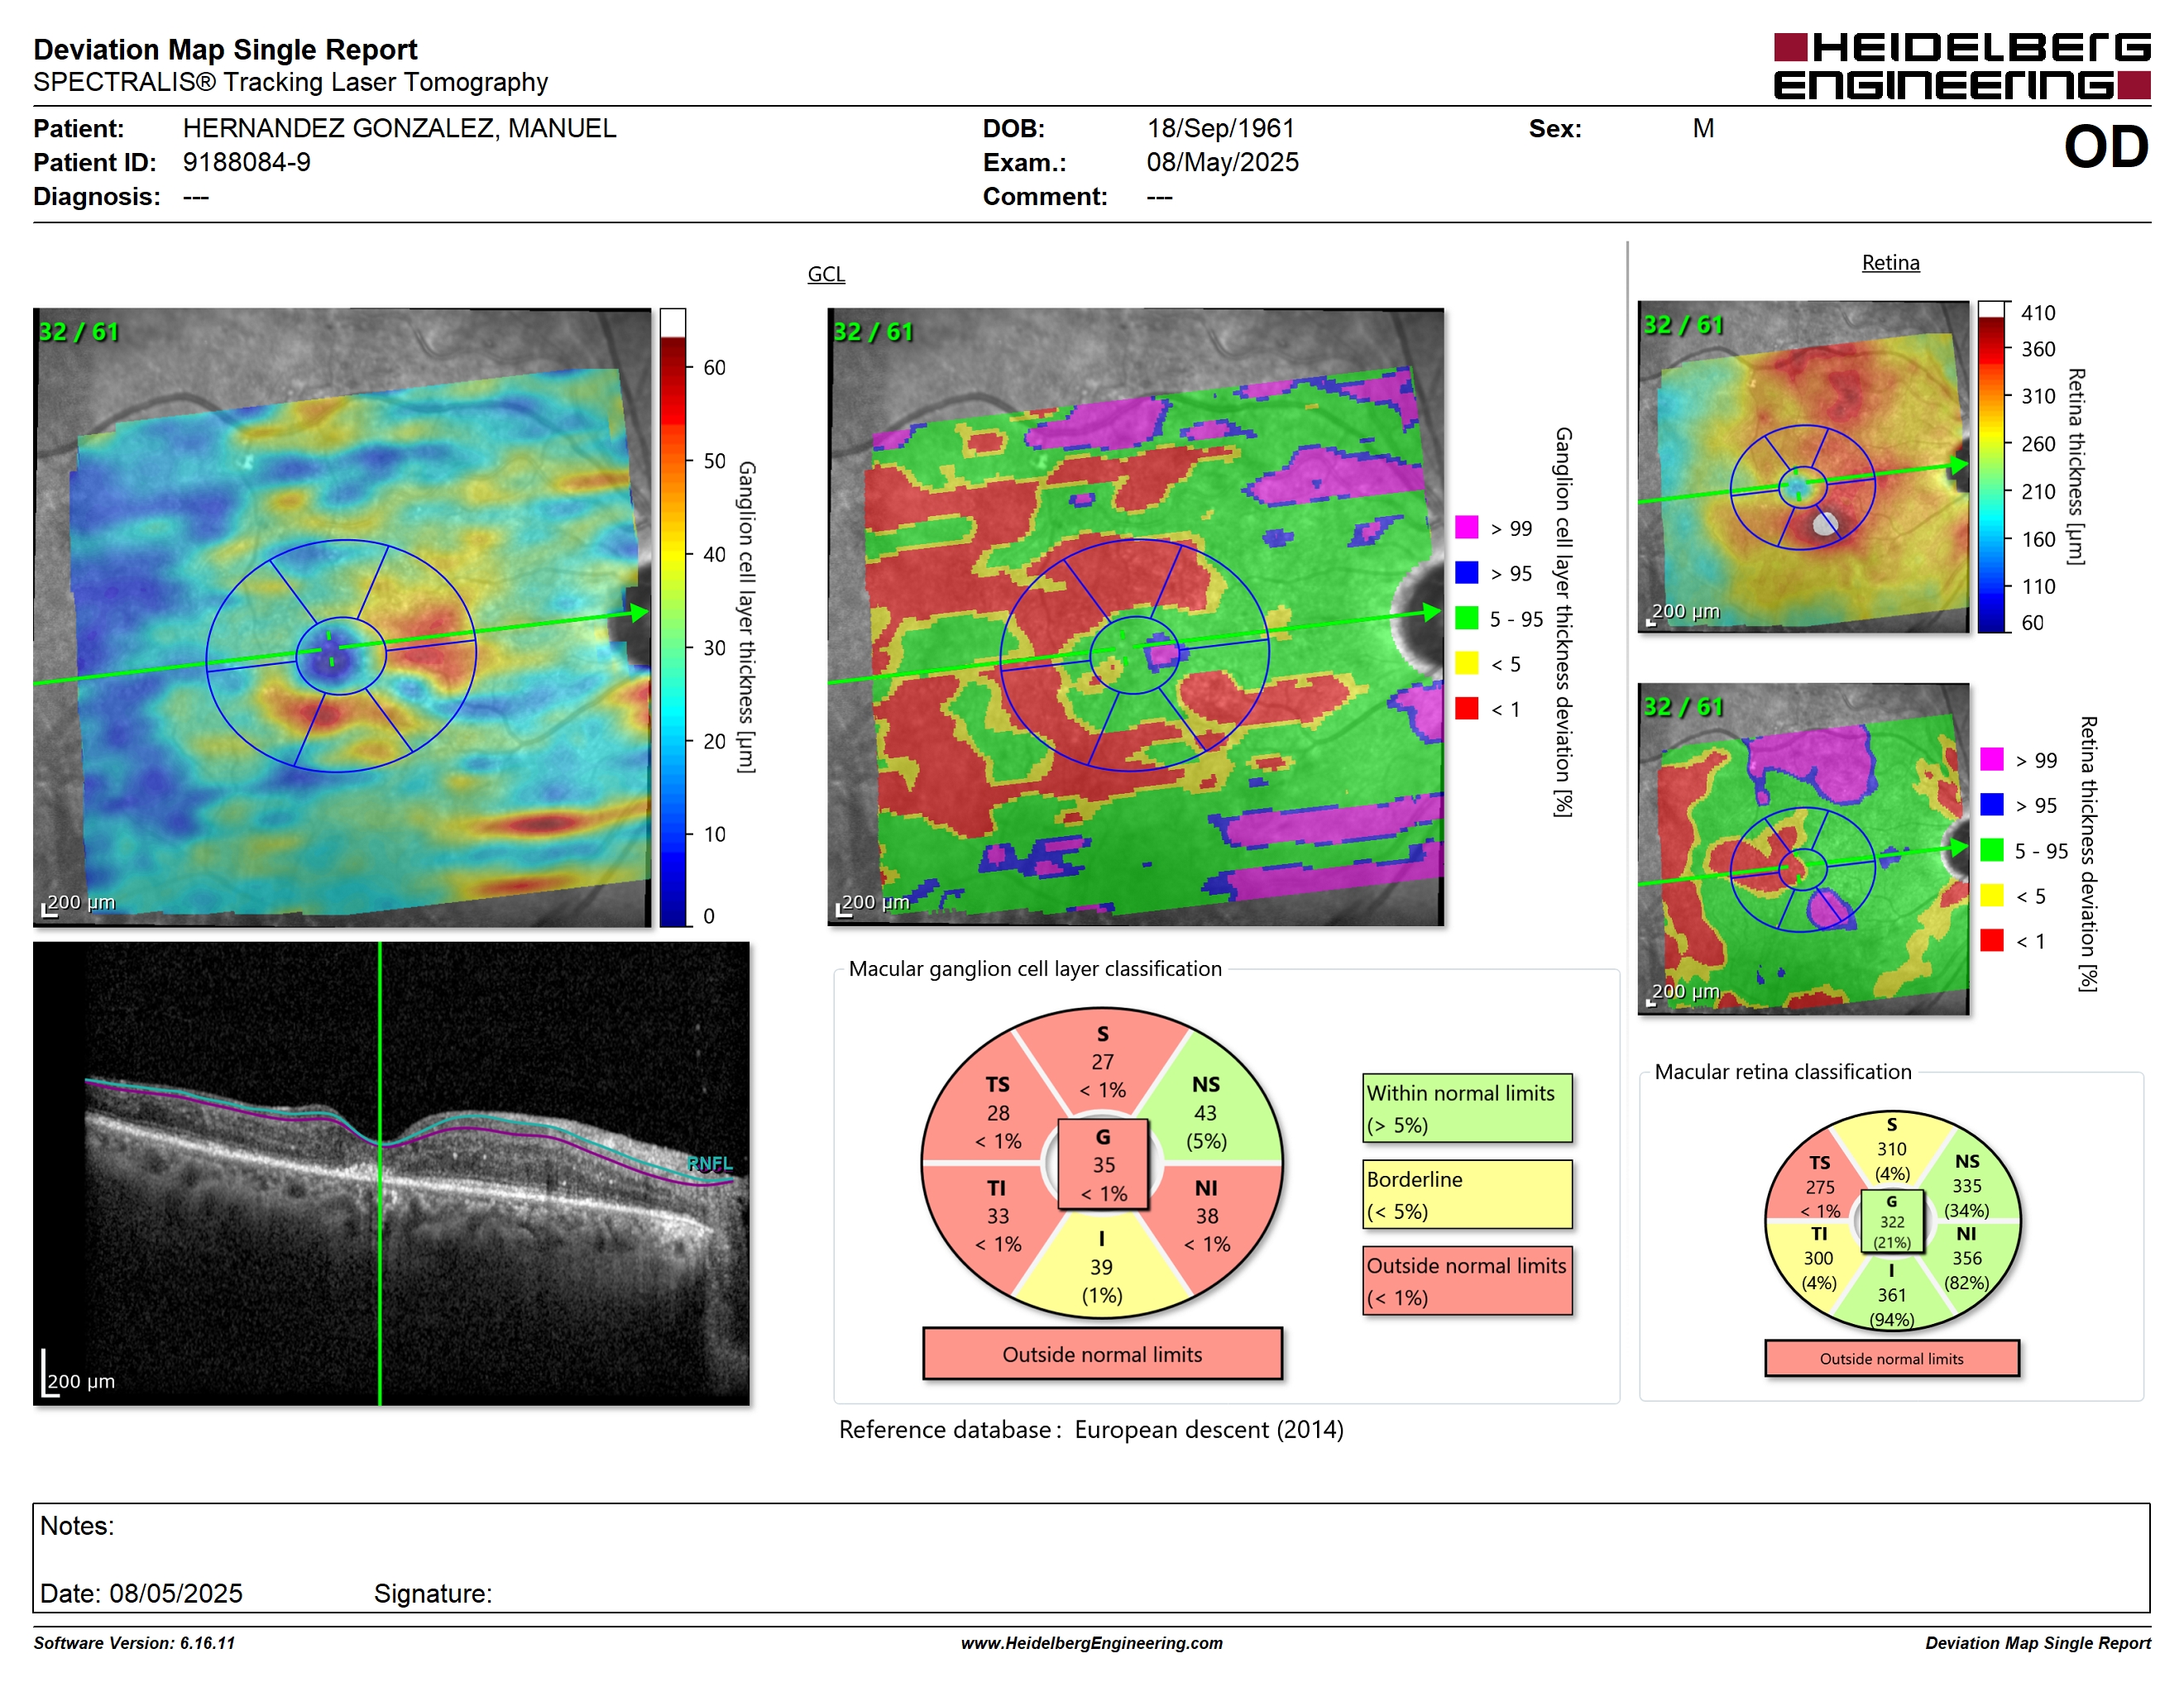Select patient name HERNANDEZ GONZALEZ, MANUEL
Viewport: 2184px width, 1687px height.
(399, 129)
